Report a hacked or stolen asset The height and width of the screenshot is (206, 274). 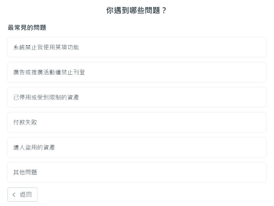137,147
